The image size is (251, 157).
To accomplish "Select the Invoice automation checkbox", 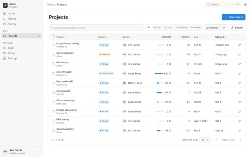I will click(x=53, y=111).
